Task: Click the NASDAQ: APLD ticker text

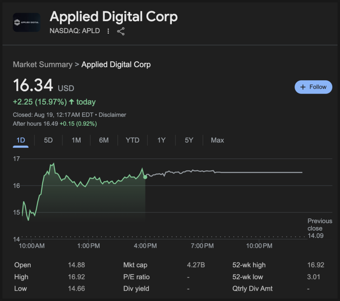Action: click(75, 31)
